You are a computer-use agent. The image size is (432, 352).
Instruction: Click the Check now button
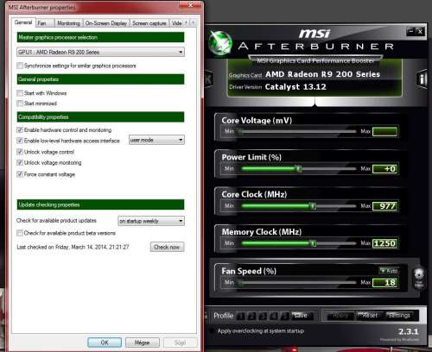tap(167, 247)
